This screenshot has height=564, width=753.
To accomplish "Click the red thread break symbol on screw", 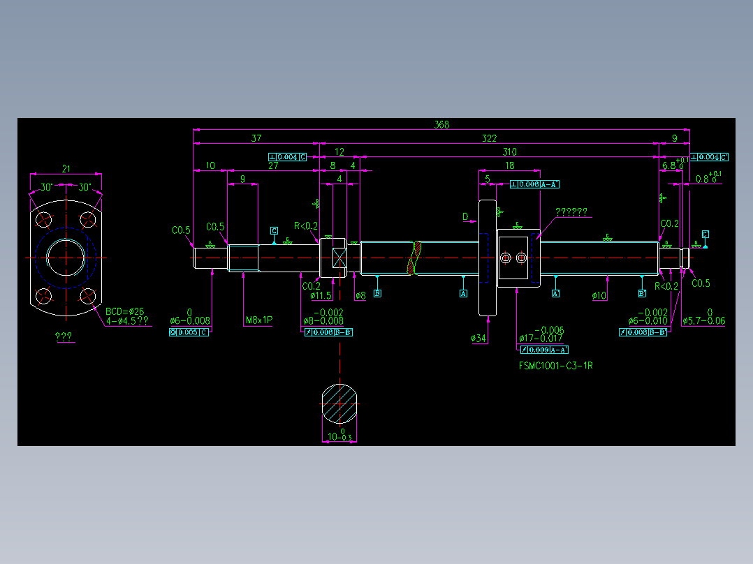I will pyautogui.click(x=414, y=258).
